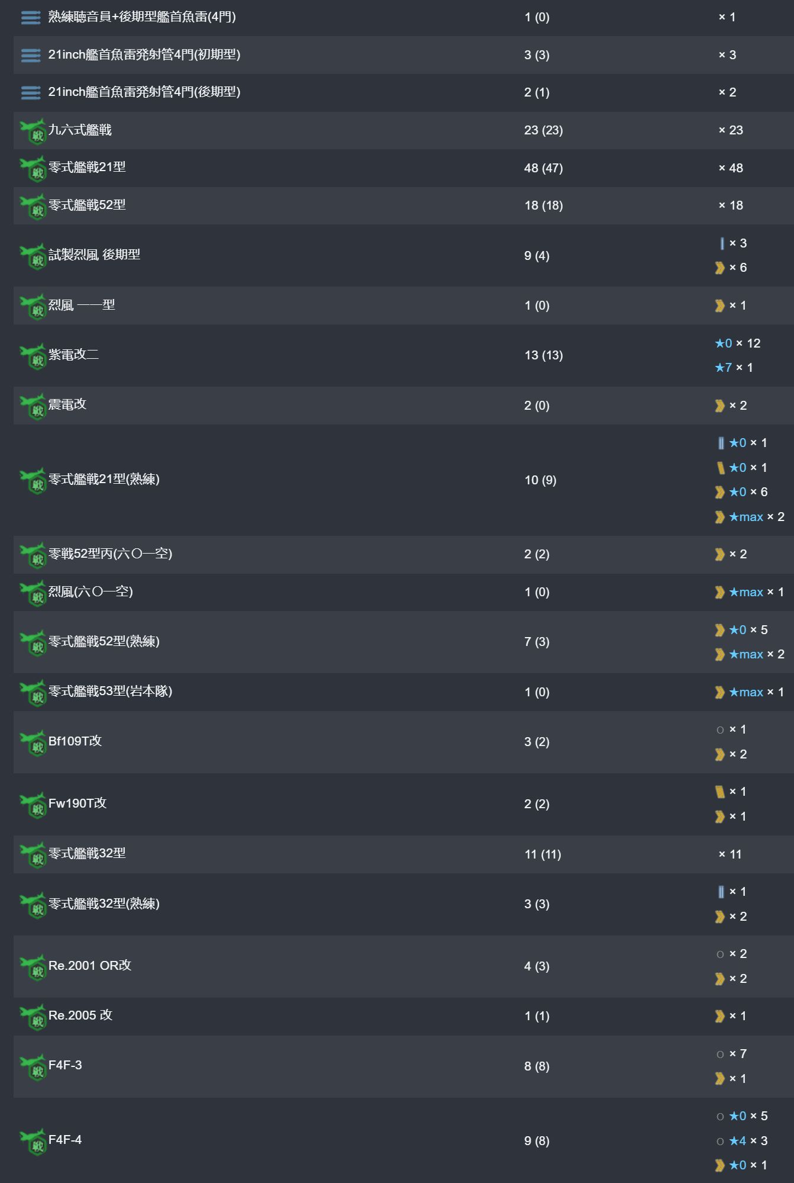Click the fighter icon next to 紫電改二
This screenshot has width=794, height=1183.
[33, 356]
